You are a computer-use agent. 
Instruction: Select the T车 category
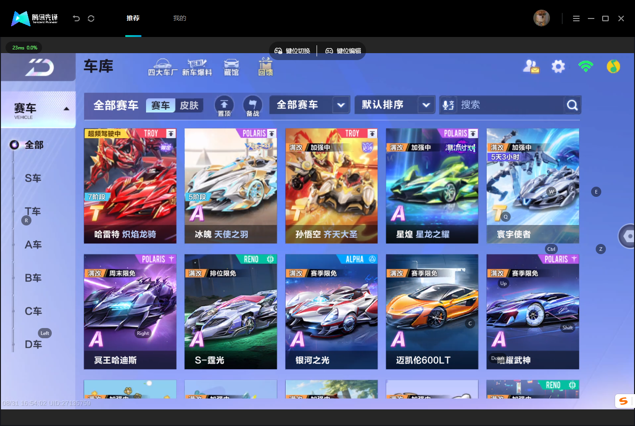[x=33, y=212]
